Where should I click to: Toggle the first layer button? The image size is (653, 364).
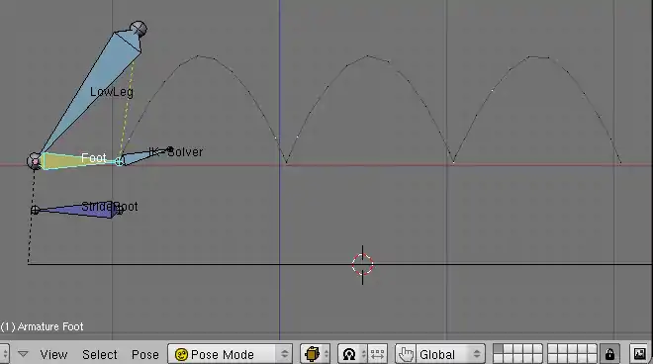click(498, 349)
